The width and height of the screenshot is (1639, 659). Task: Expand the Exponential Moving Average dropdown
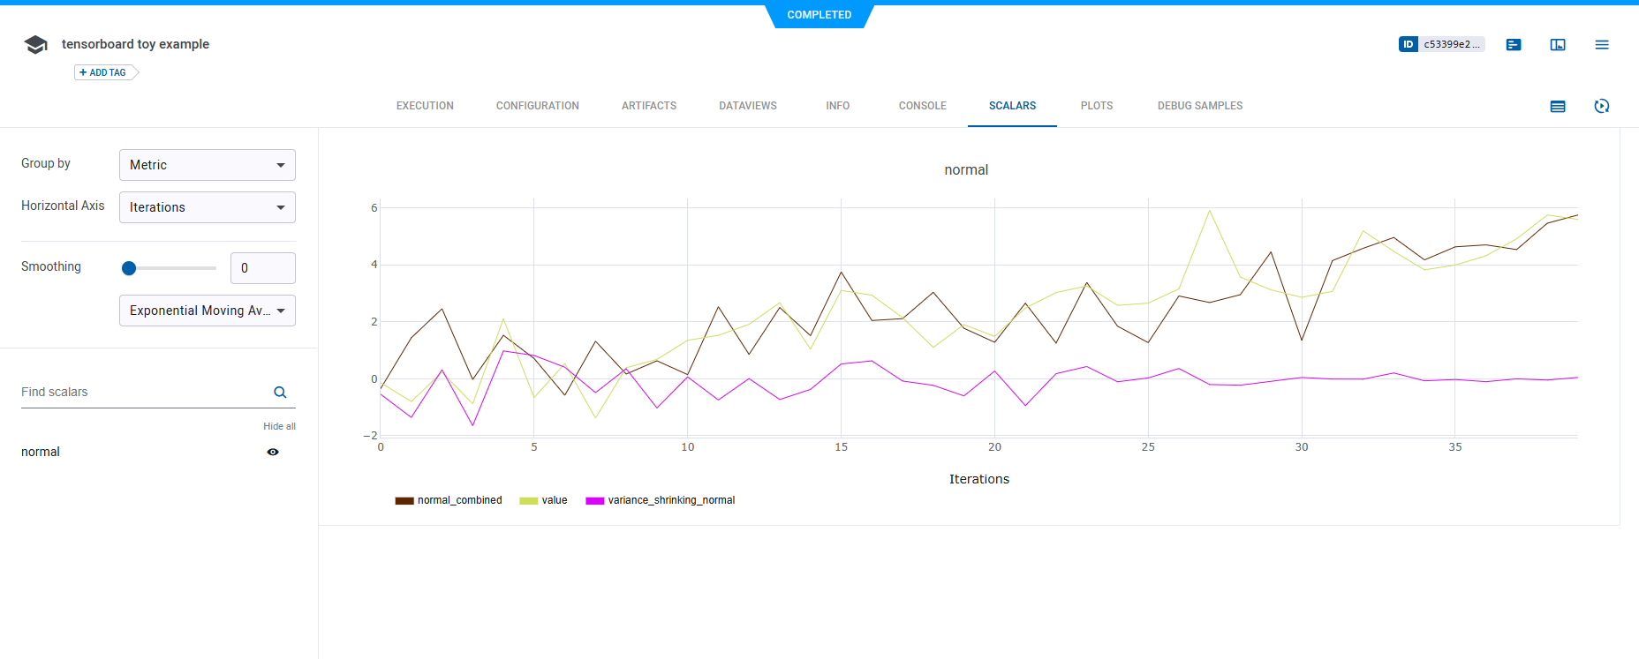208,311
